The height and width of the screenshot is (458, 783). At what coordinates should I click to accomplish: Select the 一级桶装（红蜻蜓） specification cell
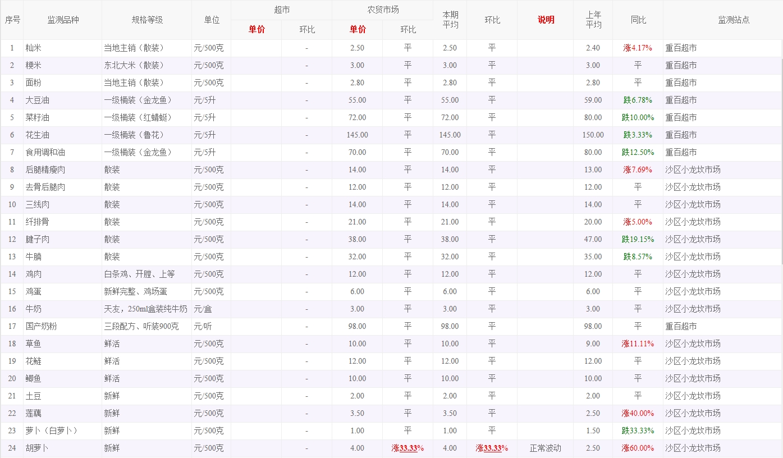click(138, 117)
